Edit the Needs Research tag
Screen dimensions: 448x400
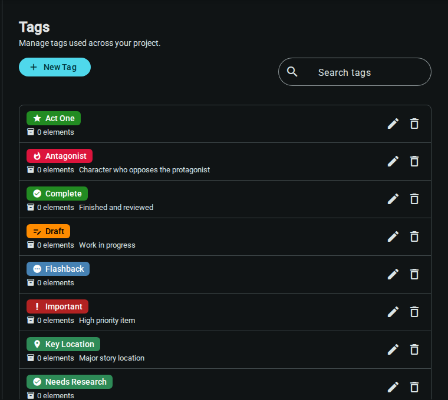pyautogui.click(x=393, y=387)
